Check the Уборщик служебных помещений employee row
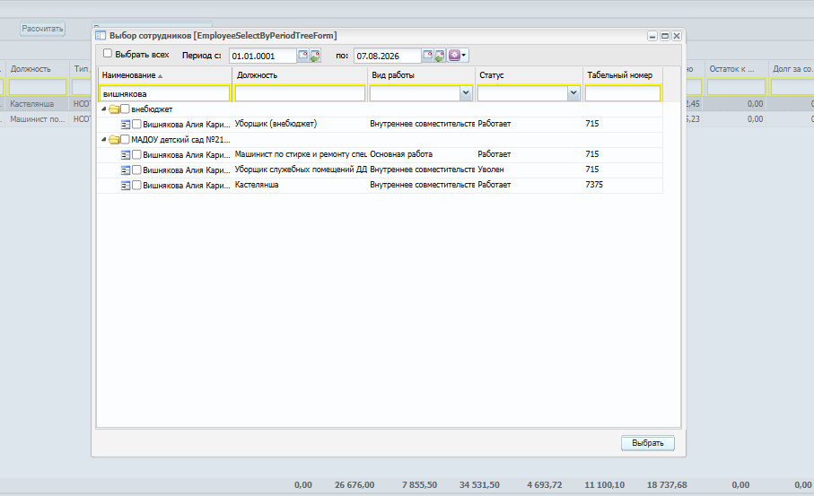Viewport: 814px width, 496px height. pos(136,170)
